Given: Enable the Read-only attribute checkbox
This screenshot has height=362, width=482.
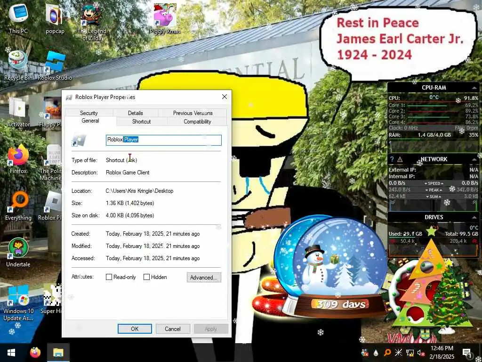Looking at the screenshot, I should coord(109,277).
